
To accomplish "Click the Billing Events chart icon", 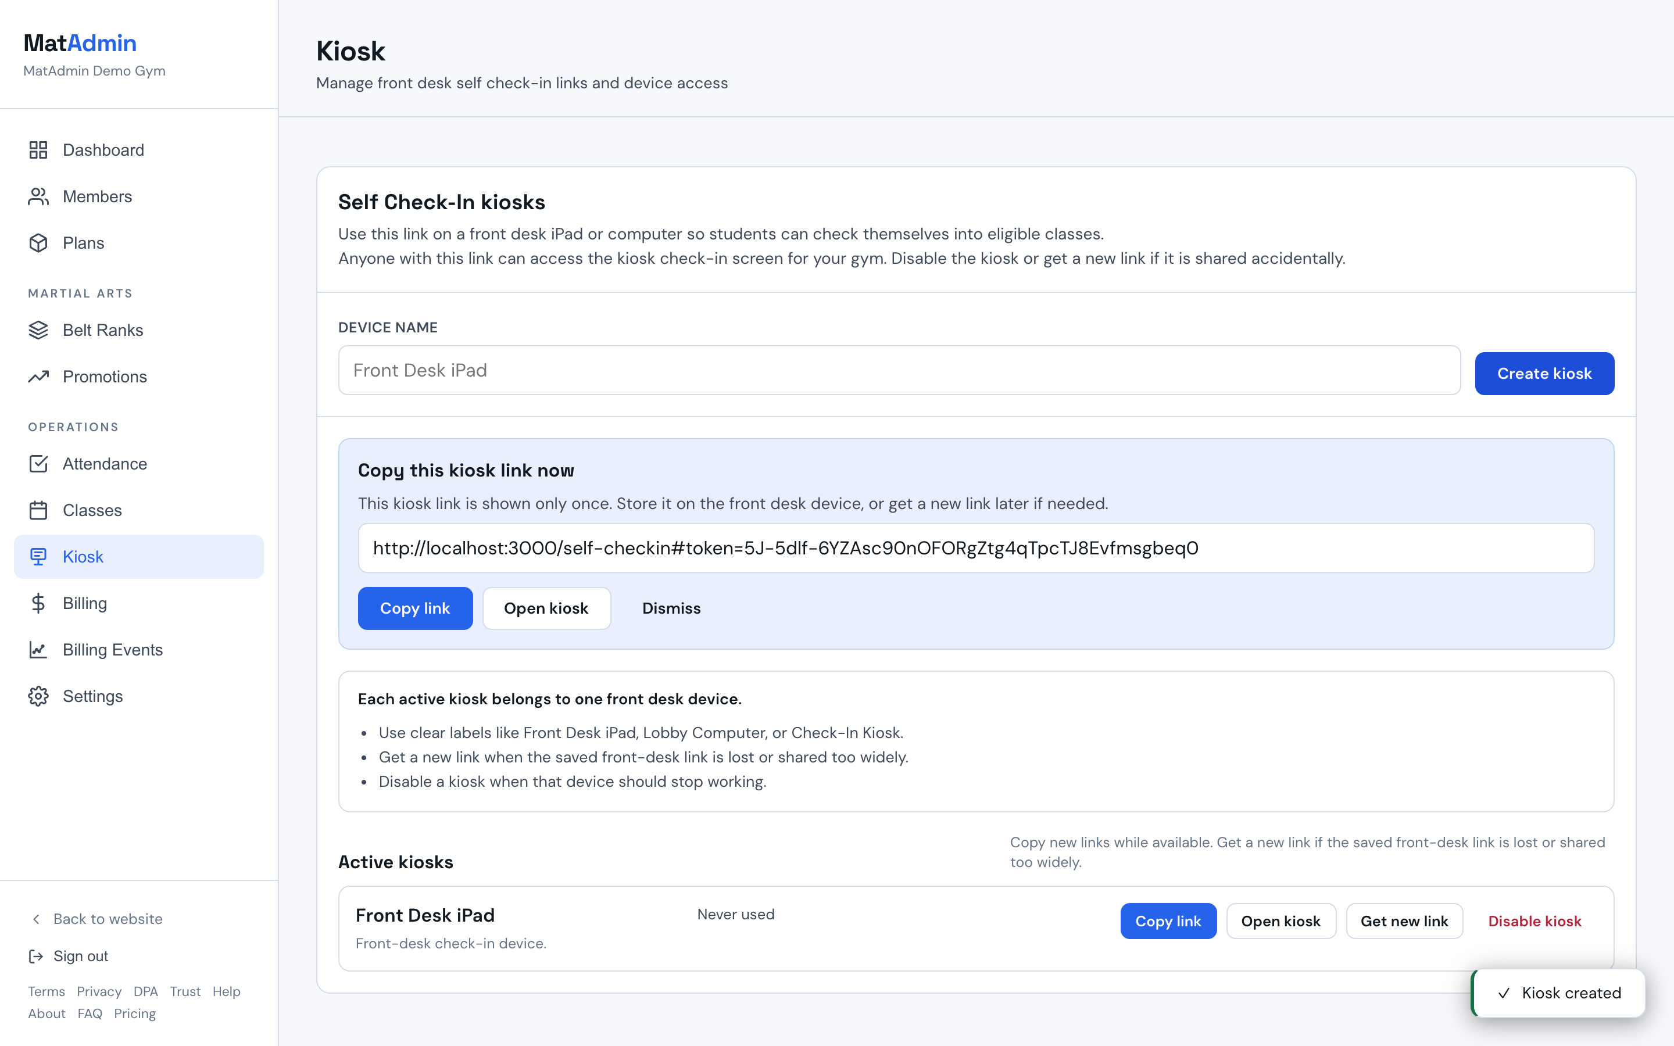I will coord(38,650).
